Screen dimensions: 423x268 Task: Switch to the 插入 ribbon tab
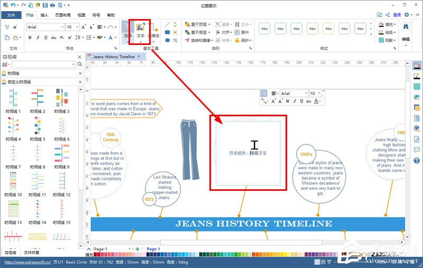44,15
